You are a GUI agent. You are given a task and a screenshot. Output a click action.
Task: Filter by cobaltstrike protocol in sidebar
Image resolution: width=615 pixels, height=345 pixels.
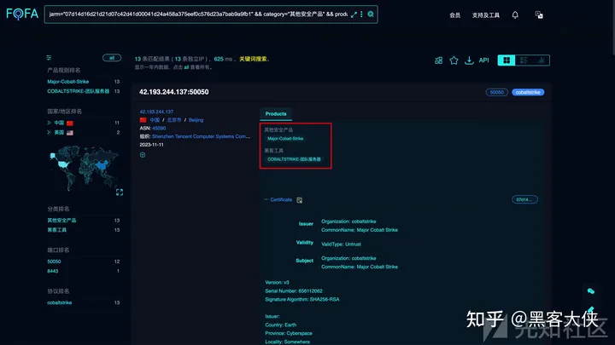click(x=59, y=302)
